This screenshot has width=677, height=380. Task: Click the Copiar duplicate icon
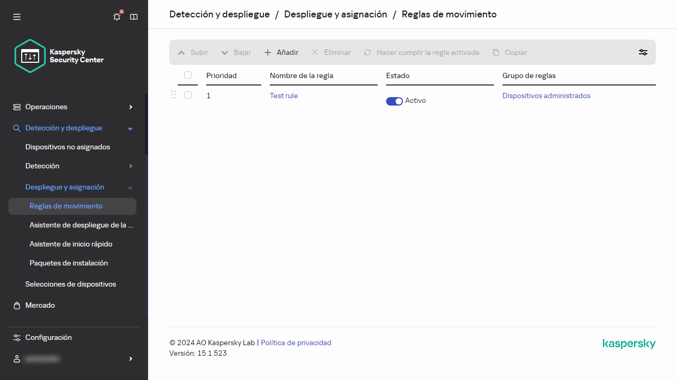pyautogui.click(x=496, y=52)
